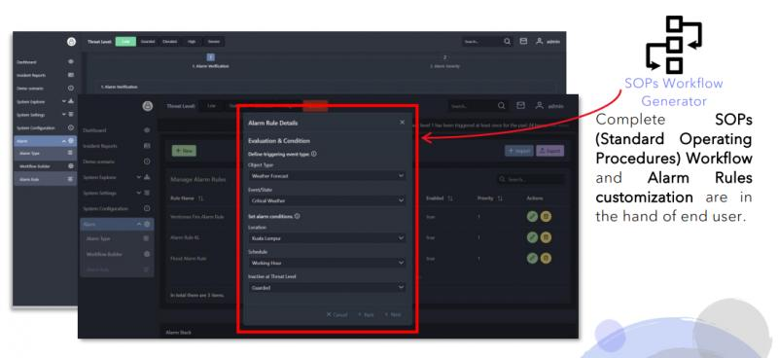Open Demo scenario icon in front window sidebar

tap(147, 161)
